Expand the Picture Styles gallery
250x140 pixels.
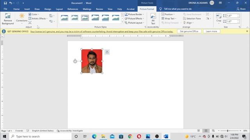coord(122,22)
